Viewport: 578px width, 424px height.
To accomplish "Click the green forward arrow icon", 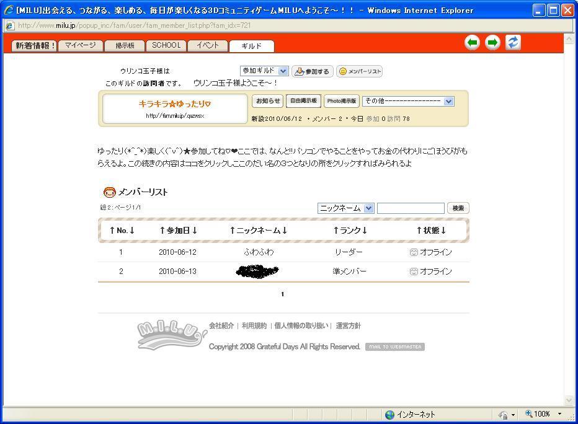I will point(492,43).
